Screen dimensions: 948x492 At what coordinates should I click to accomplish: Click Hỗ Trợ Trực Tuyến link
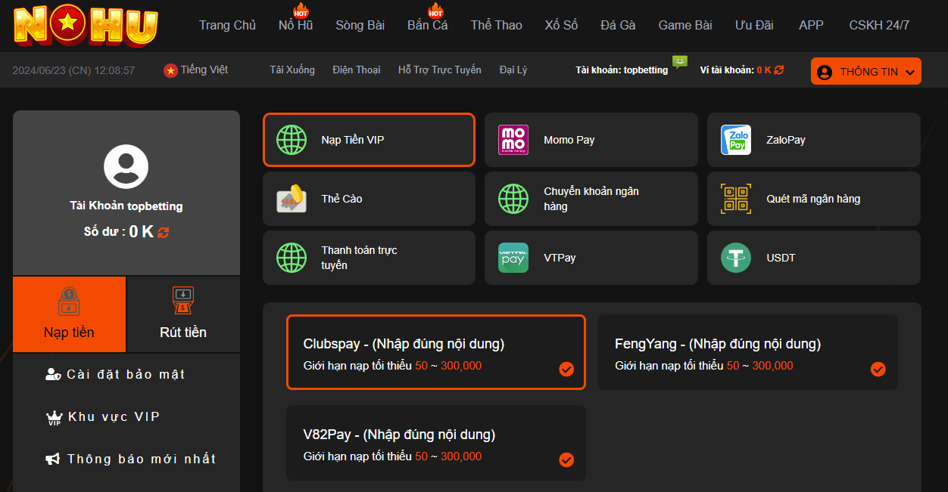[x=440, y=70]
